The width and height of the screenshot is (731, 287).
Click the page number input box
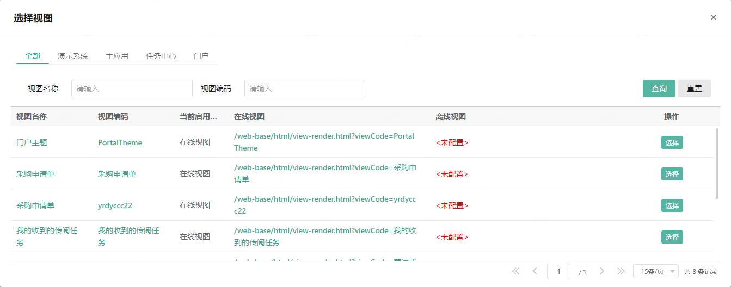pos(558,271)
